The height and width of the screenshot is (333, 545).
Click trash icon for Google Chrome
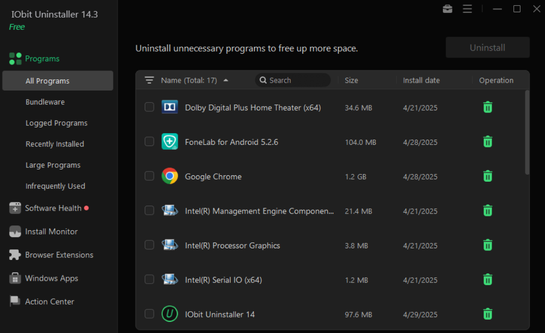(488, 176)
